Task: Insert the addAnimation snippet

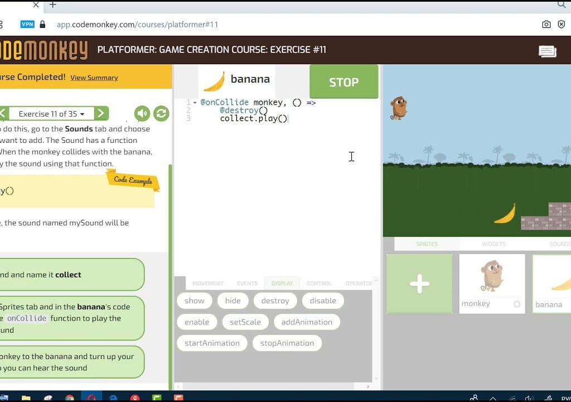Action: point(307,322)
